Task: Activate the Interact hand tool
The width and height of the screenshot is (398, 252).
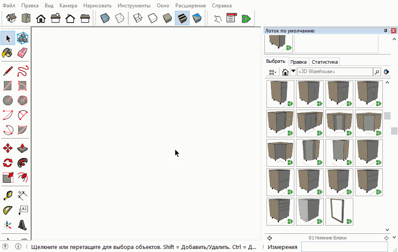Action: [x=217, y=18]
